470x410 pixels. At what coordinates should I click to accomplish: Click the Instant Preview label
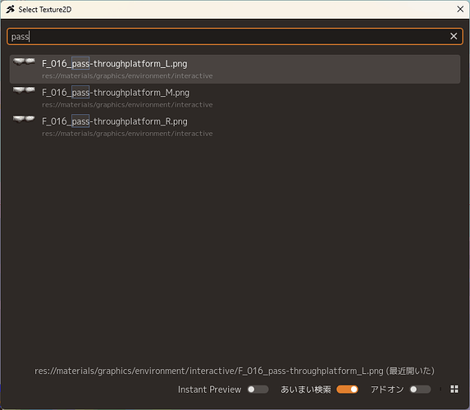click(209, 389)
